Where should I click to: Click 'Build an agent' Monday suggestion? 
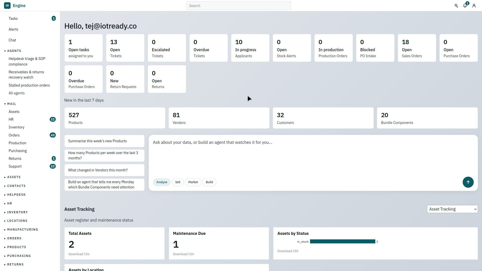104,185
